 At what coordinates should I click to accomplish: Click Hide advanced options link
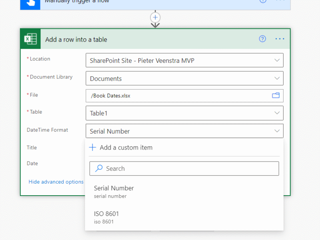tap(56, 182)
